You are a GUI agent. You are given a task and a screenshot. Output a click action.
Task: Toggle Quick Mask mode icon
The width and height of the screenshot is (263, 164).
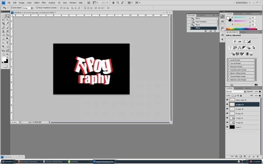pos(5,66)
